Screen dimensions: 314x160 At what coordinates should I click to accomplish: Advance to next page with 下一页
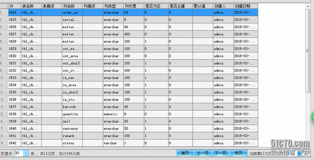click(x=221, y=153)
